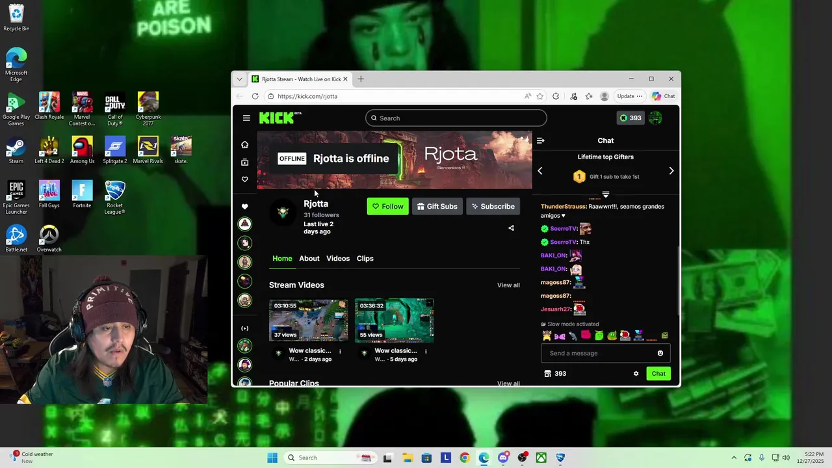Click the Subscribe button
Image resolution: width=832 pixels, height=468 pixels.
(493, 207)
